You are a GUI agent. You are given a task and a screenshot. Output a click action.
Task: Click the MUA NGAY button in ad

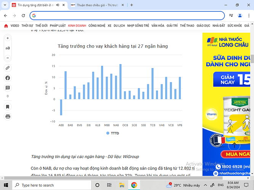tap(236, 154)
